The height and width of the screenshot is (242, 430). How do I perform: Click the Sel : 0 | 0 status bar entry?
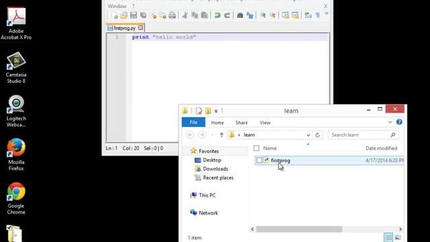(154, 148)
